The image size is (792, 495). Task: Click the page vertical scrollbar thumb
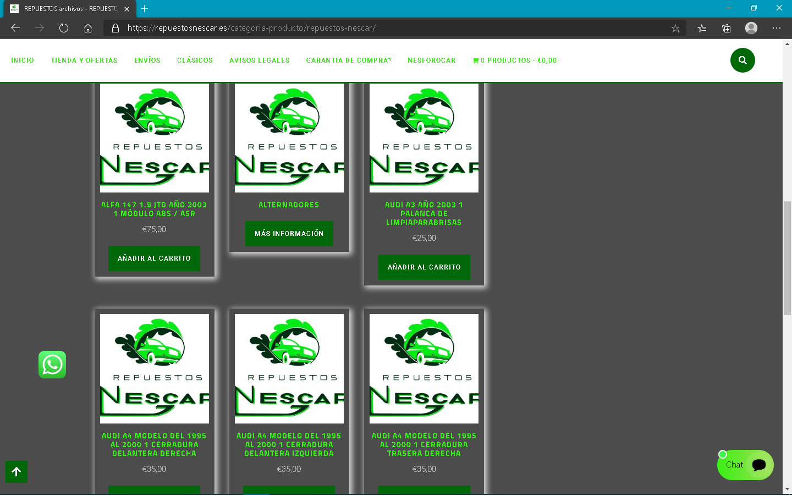click(x=787, y=258)
